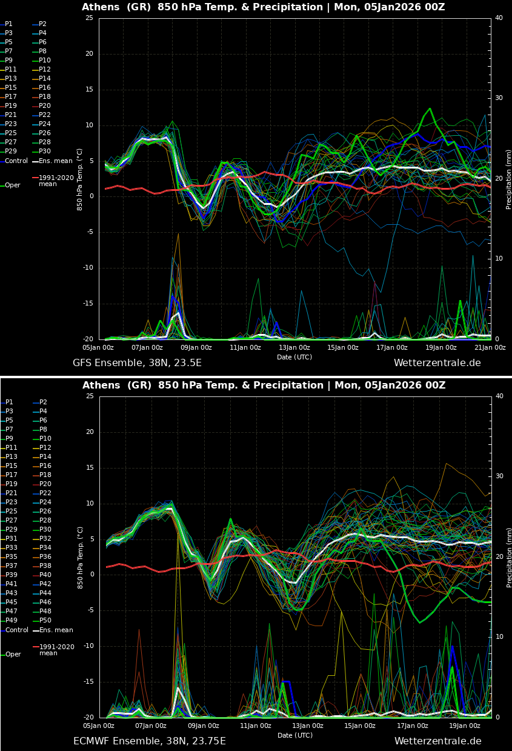Screen dimensions: 512x751
Task: Click Date (UTC) axis label on ECMWF chart
Action: pos(294,735)
